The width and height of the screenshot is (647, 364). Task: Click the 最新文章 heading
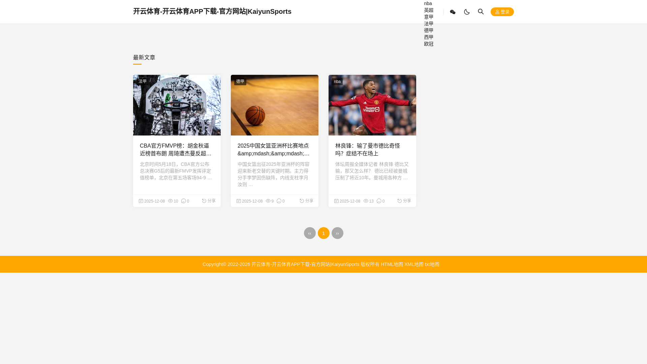[144, 58]
